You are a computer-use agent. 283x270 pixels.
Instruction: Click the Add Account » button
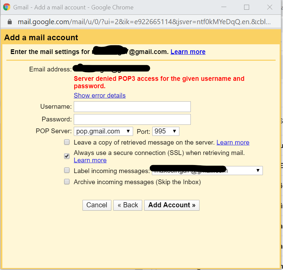(x=172, y=205)
